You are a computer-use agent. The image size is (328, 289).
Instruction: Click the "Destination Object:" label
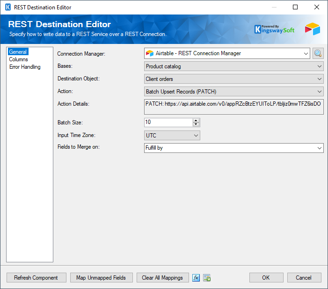click(x=79, y=79)
